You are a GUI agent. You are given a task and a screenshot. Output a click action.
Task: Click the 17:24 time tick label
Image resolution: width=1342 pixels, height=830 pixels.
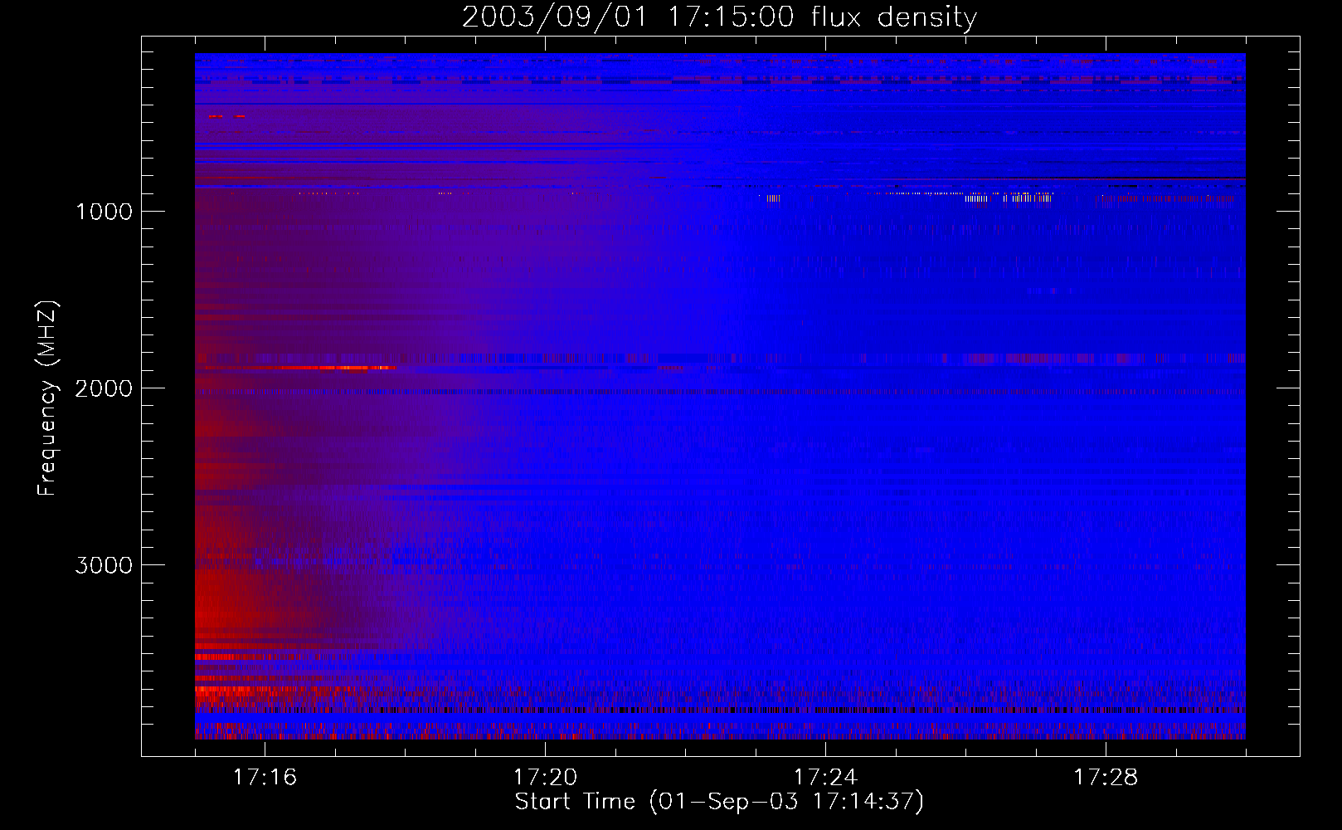(x=825, y=777)
